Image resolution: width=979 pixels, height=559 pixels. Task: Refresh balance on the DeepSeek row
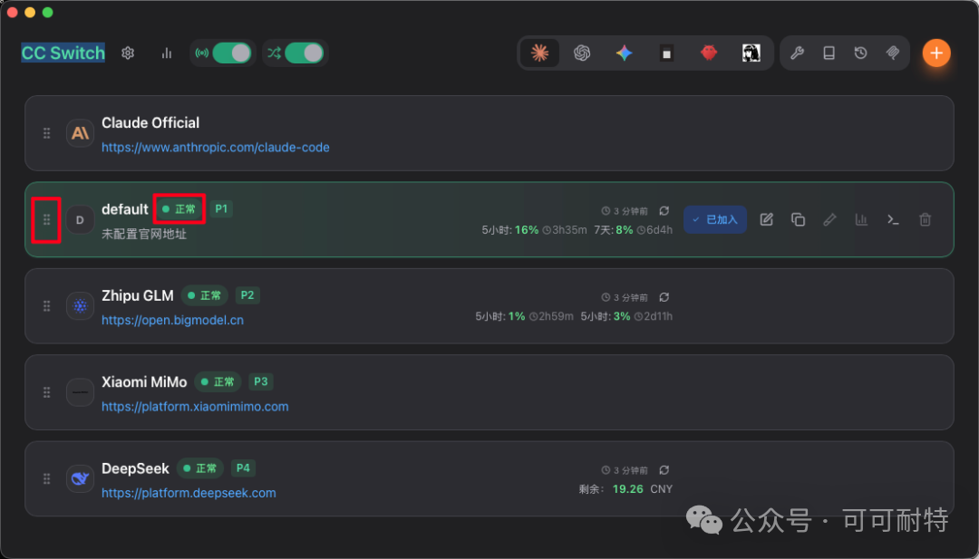tap(664, 470)
